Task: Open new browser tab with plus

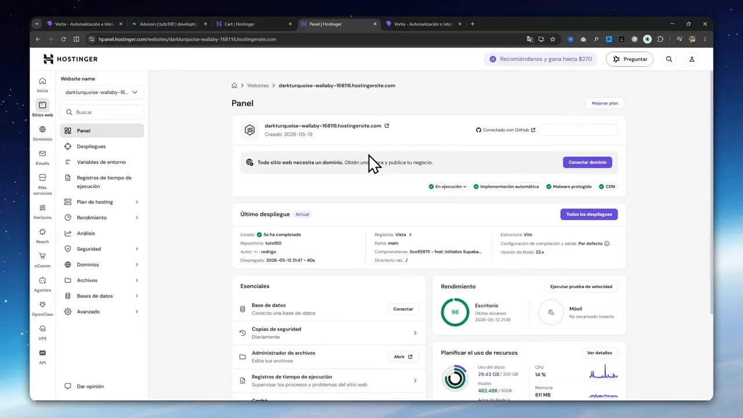Action: (473, 24)
